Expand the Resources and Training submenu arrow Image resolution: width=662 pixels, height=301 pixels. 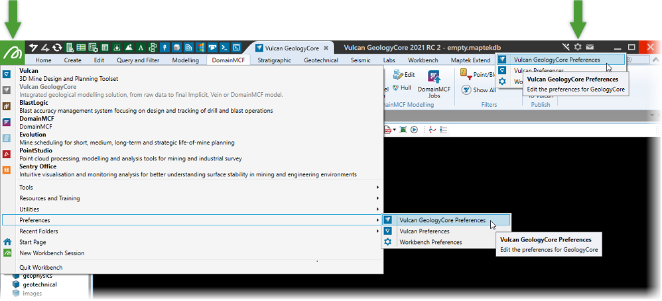click(x=378, y=198)
